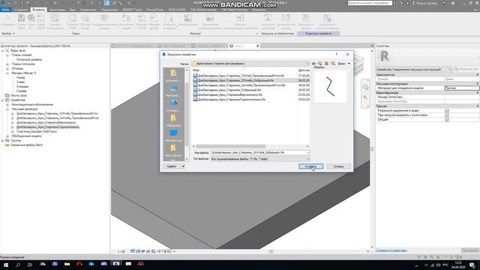Image resolution: width=480 pixels, height=270 pixels.
Task: Open the Сервис dropdown arrow button
Action: click(x=183, y=166)
